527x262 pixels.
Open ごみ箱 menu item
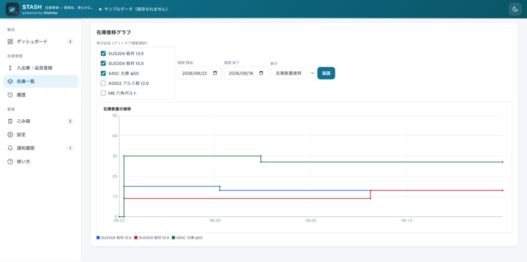coord(41,121)
